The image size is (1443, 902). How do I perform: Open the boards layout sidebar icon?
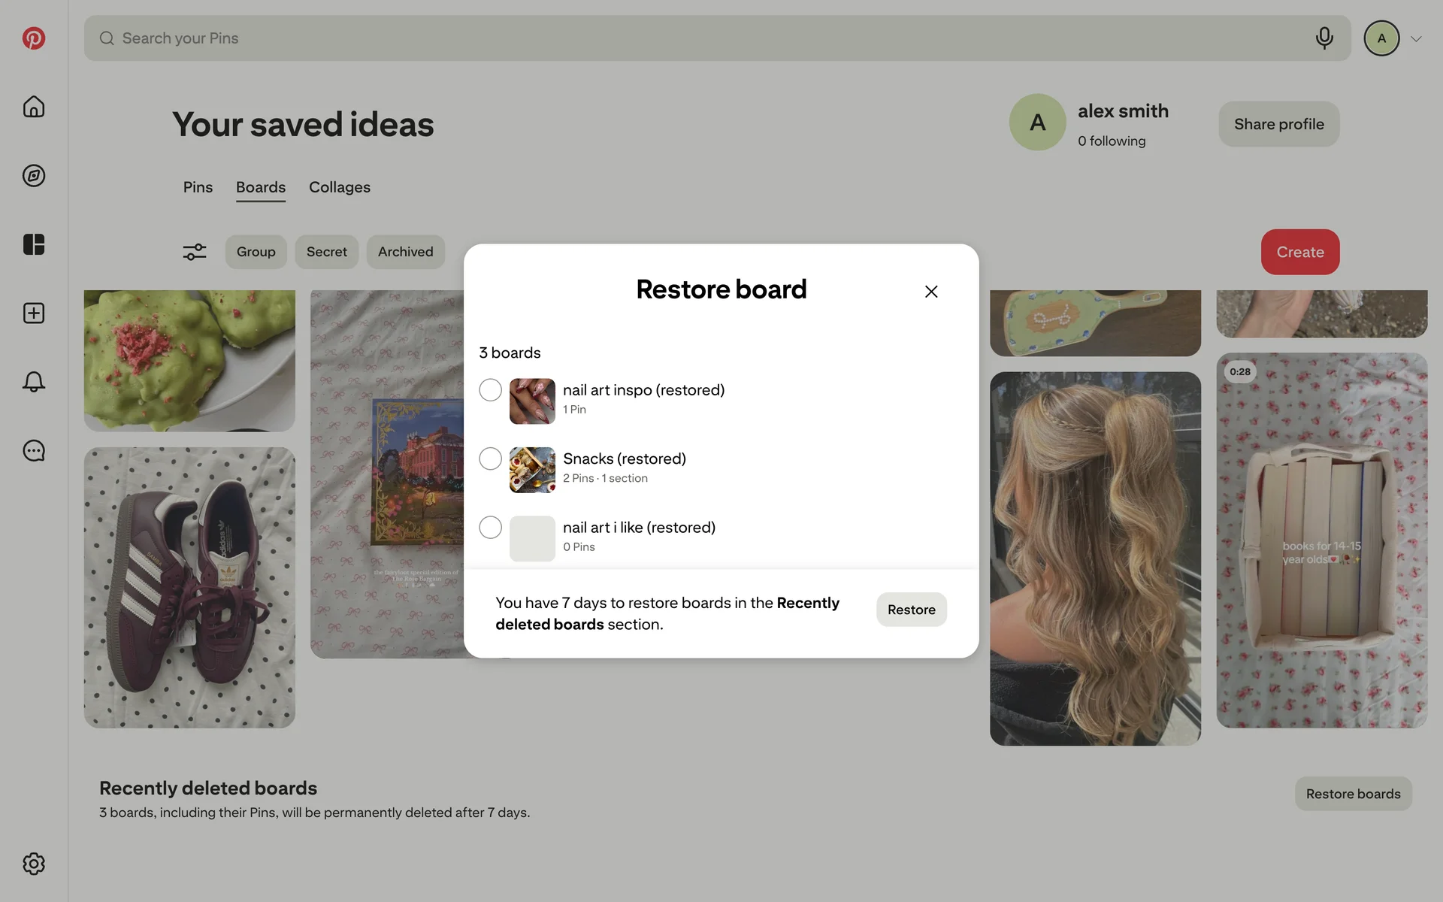pos(34,244)
